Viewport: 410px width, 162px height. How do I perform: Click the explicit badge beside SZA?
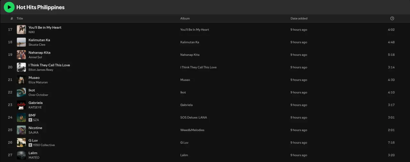(30, 120)
